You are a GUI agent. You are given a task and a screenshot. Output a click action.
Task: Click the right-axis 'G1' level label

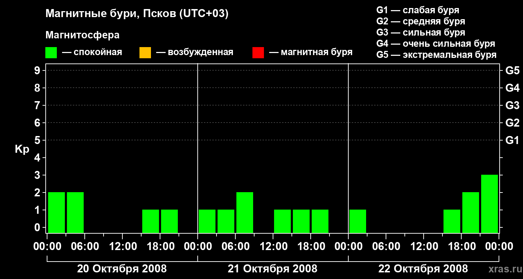pyautogui.click(x=513, y=140)
